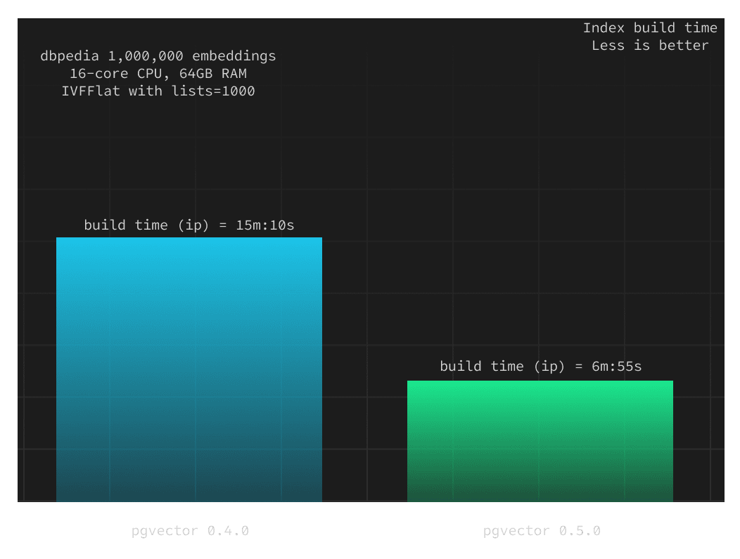Screen dimensions: 740x559
Task: Click the 'Less is better' subtitle
Action: [x=651, y=45]
